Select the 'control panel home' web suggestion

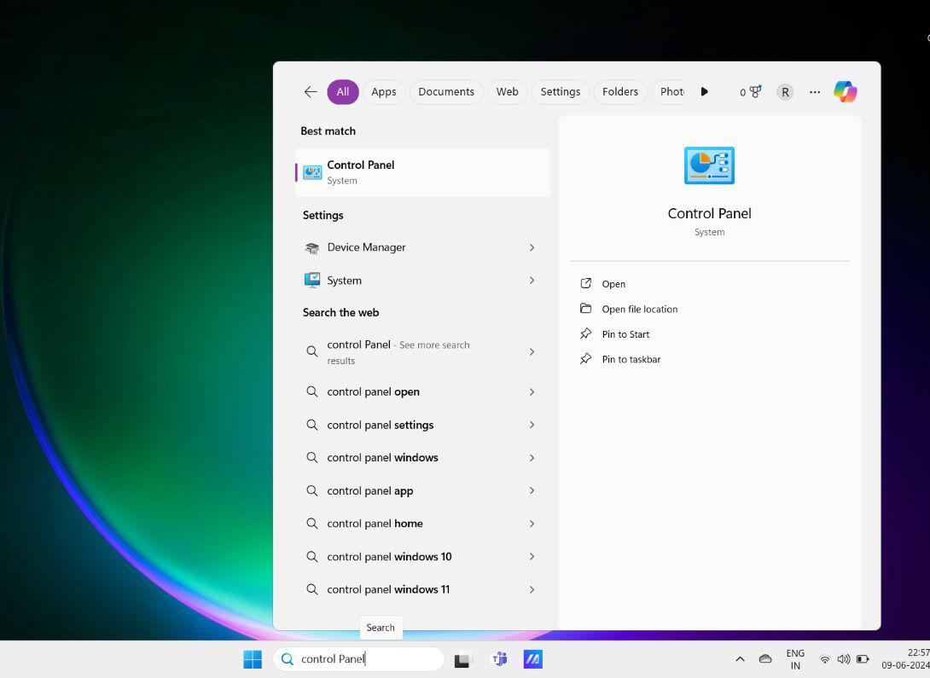[422, 524]
